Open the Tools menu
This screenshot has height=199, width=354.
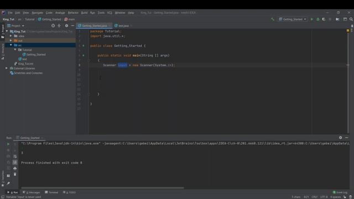tap(101, 13)
